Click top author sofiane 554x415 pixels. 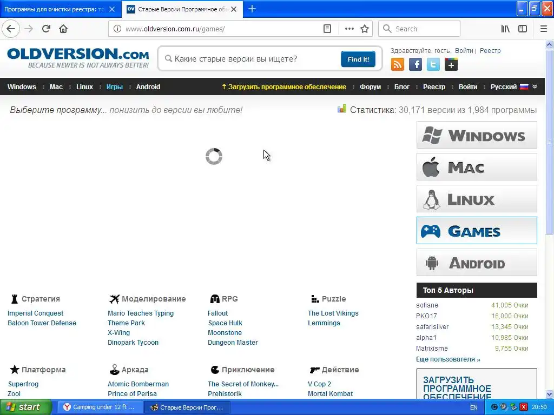427,305
